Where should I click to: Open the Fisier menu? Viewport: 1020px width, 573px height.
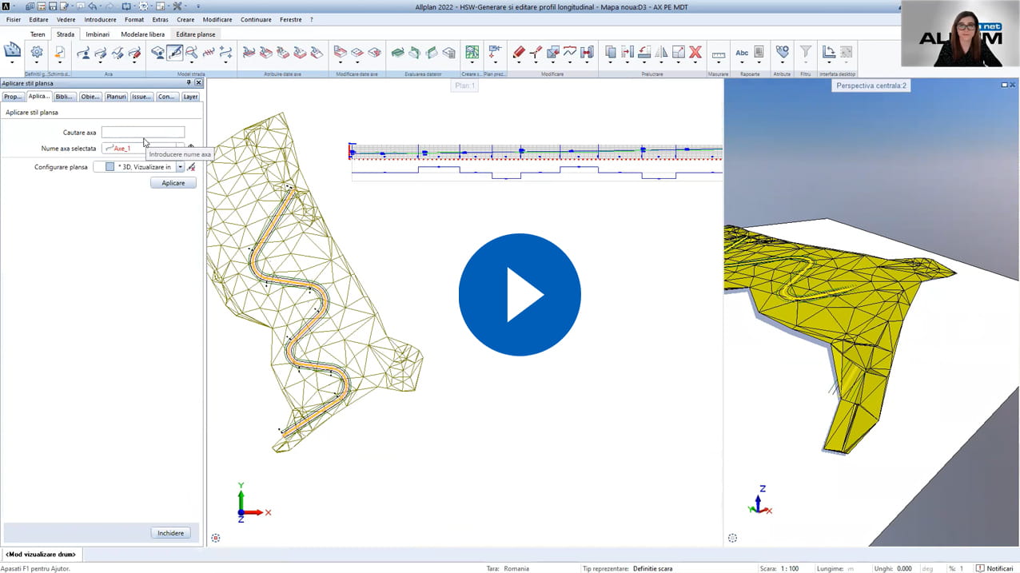pyautogui.click(x=14, y=19)
